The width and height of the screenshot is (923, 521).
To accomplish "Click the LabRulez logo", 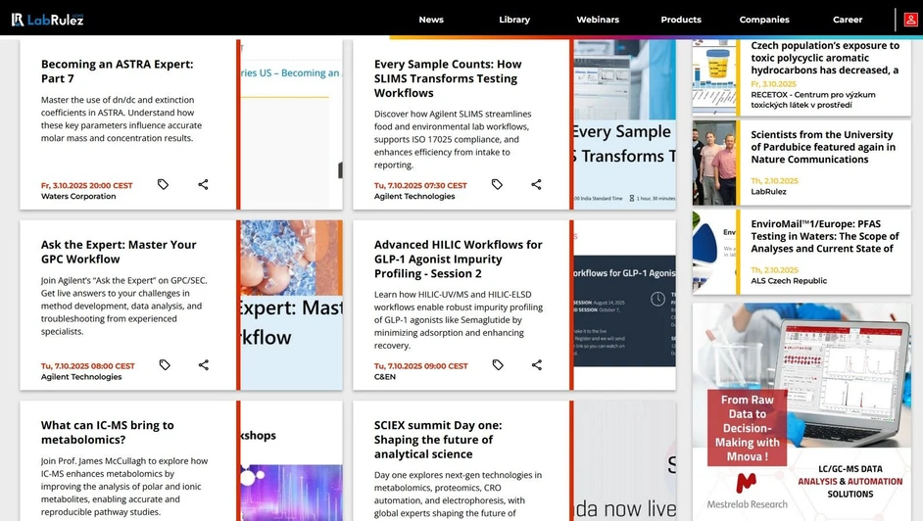I will click(x=47, y=20).
